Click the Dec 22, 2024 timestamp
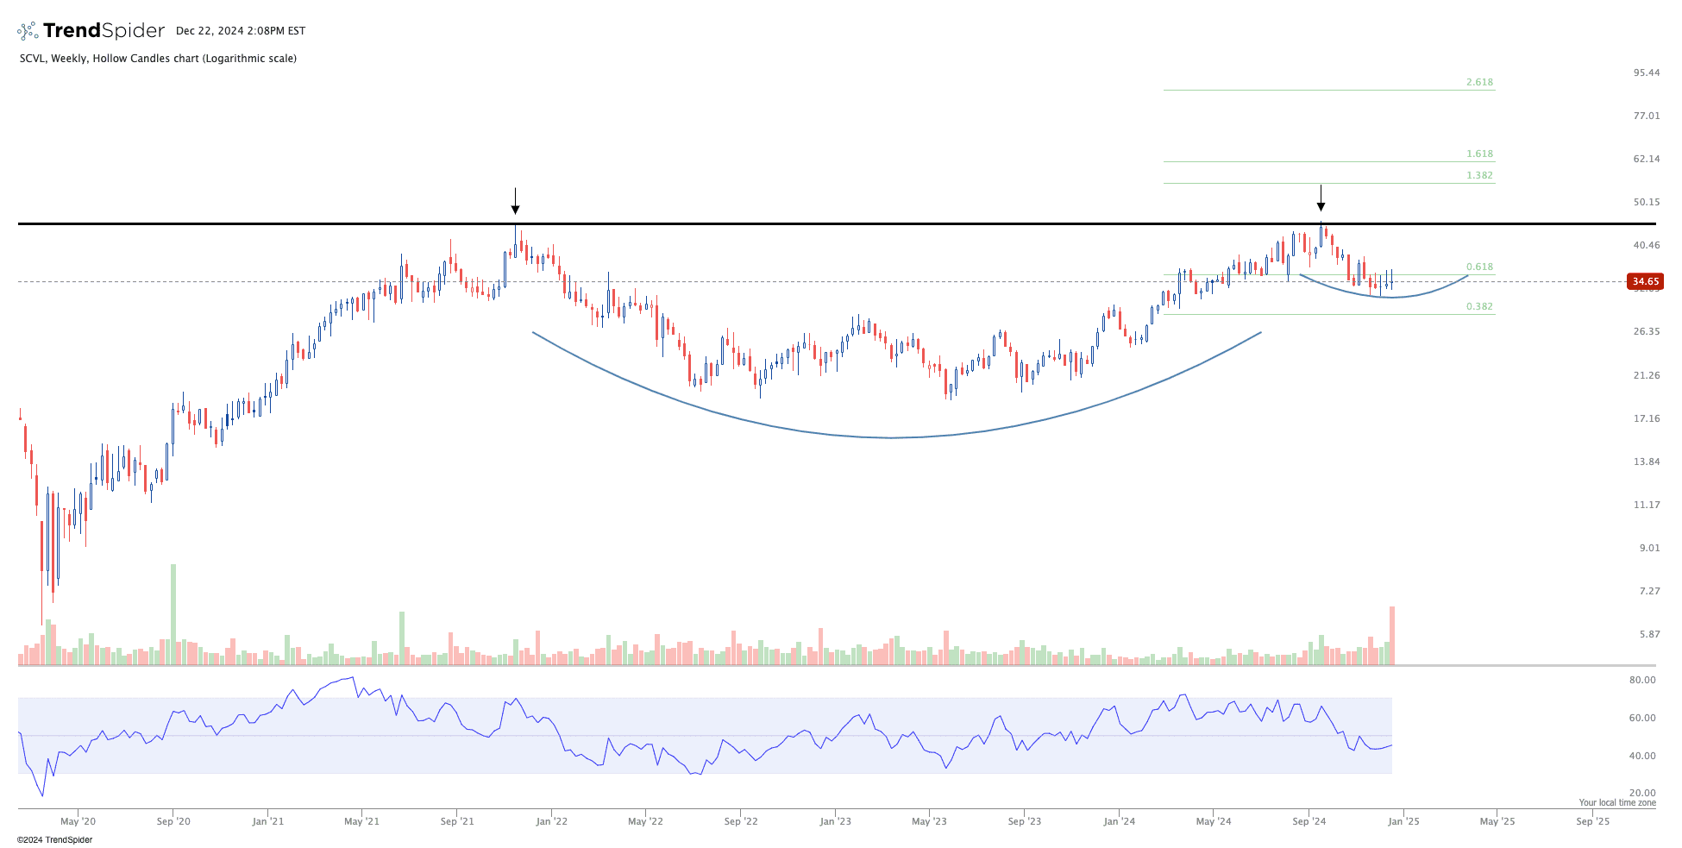The image size is (1682, 848). coord(241,31)
